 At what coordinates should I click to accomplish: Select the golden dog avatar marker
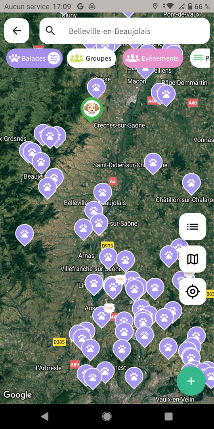point(92,109)
